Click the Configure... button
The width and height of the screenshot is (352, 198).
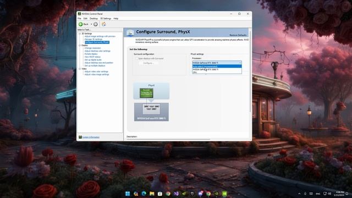148,63
